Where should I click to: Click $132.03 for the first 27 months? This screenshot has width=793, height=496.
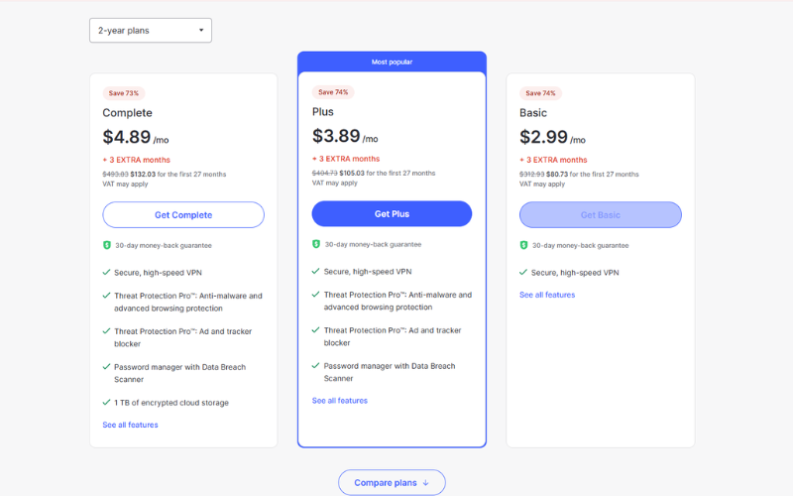[x=178, y=175]
